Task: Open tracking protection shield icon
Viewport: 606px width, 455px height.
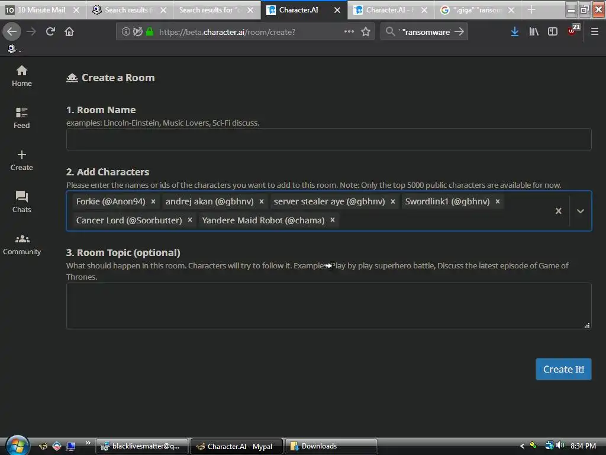Action: (137, 31)
